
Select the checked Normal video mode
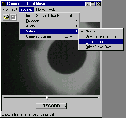coord(101,31)
